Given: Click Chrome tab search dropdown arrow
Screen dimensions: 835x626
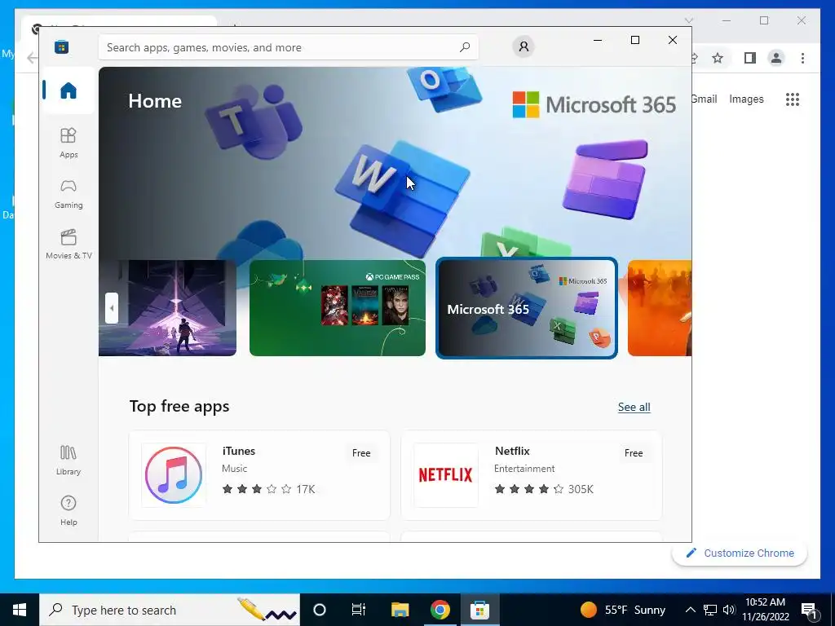Looking at the screenshot, I should coord(688,20).
